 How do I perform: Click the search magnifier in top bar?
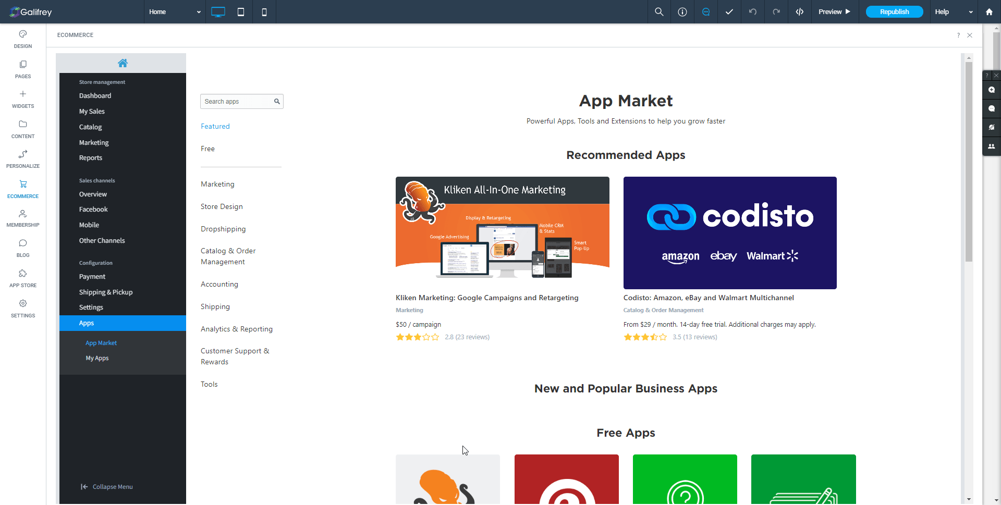(659, 12)
